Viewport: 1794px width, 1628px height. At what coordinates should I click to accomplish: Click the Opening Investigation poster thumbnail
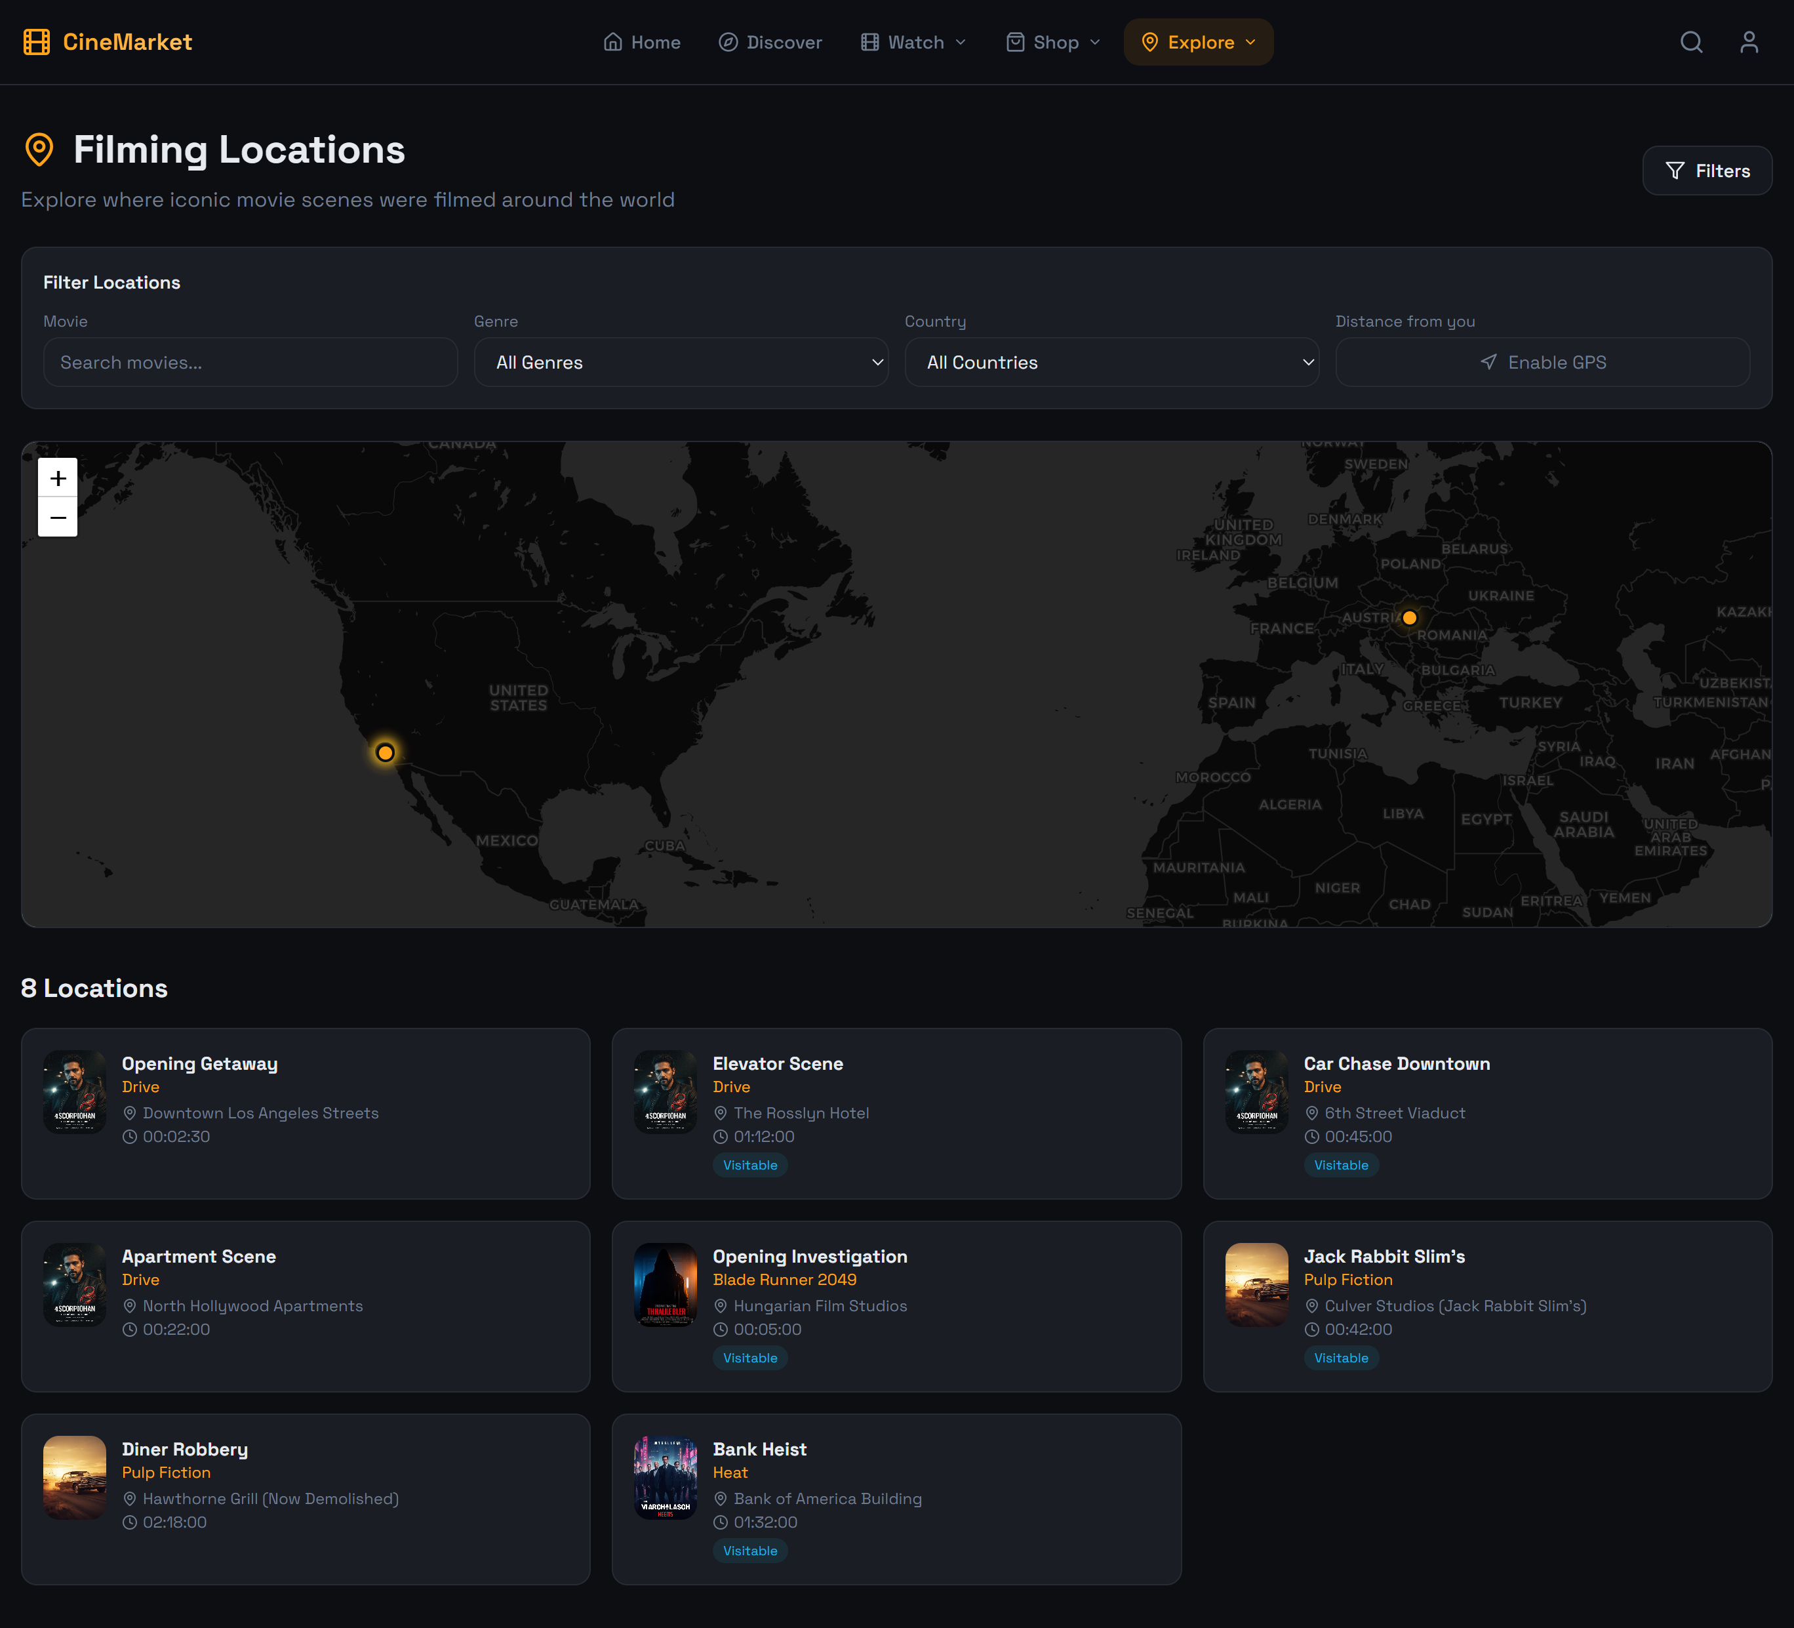(x=665, y=1284)
